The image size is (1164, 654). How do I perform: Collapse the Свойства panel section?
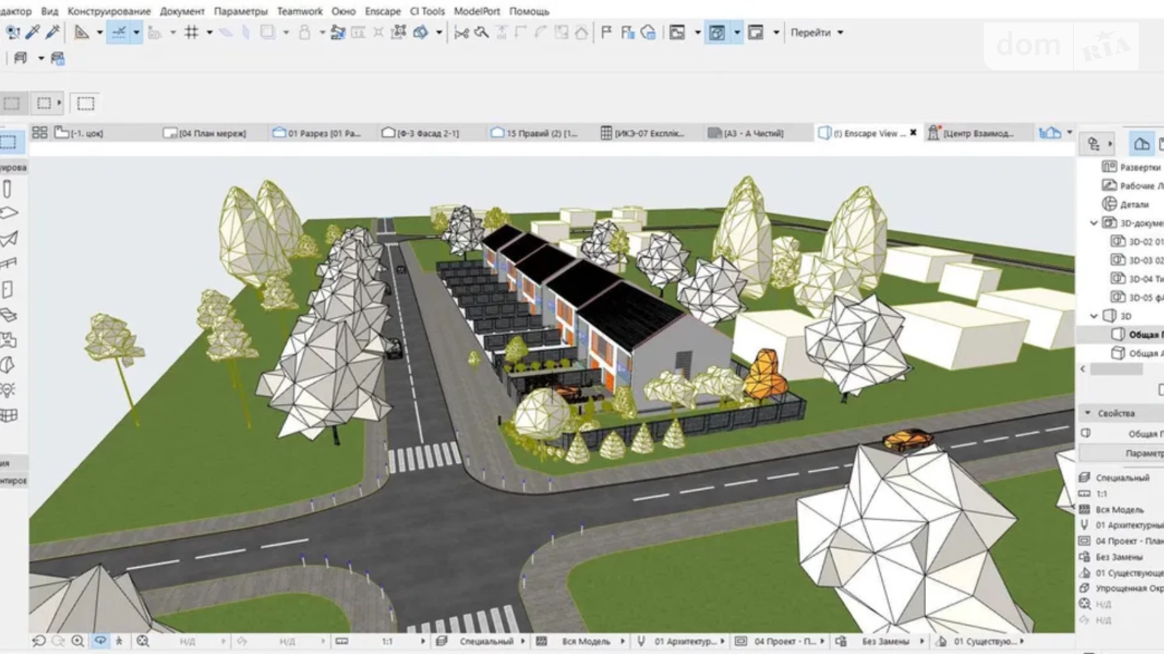click(1088, 413)
